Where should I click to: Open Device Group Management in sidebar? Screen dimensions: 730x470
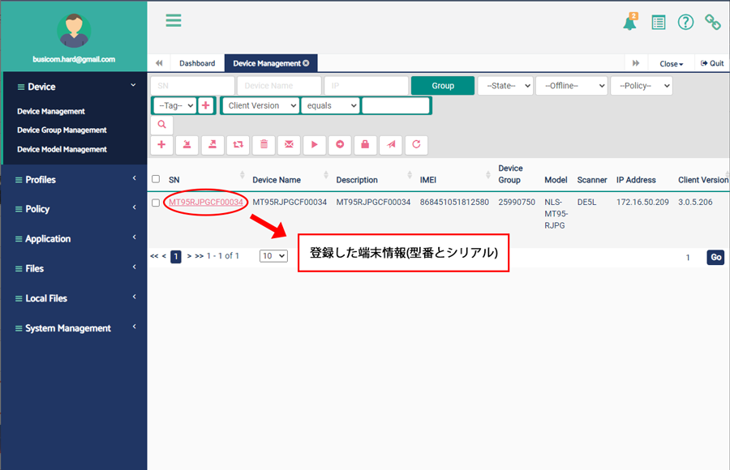click(x=62, y=130)
